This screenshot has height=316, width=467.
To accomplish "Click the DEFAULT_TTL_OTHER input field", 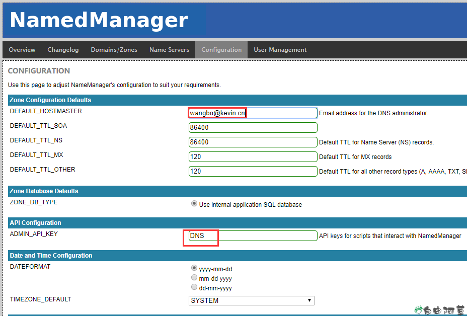I will coord(253,171).
